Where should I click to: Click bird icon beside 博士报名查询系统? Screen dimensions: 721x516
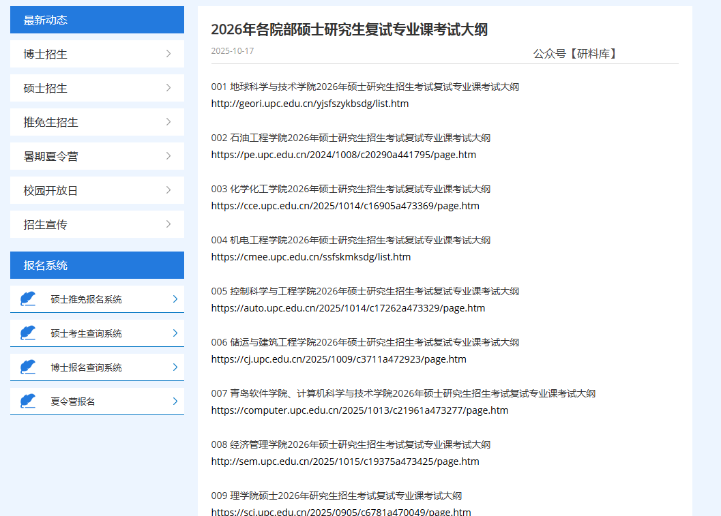(28, 367)
